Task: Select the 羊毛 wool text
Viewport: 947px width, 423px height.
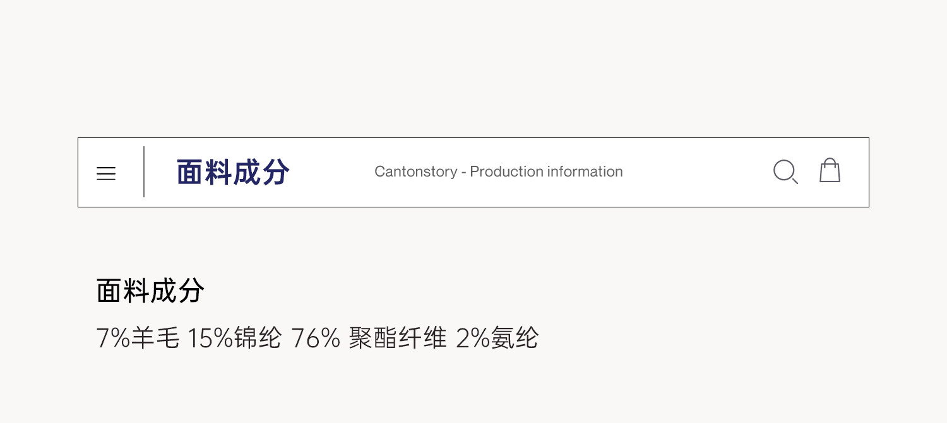Action: point(155,339)
